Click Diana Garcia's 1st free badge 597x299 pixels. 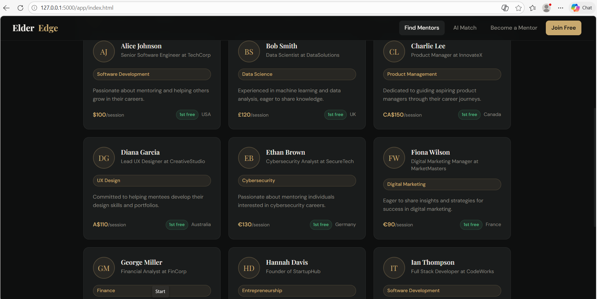pos(177,225)
